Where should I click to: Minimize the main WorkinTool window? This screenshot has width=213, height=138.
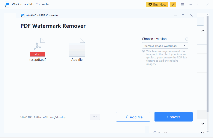tap(191, 5)
